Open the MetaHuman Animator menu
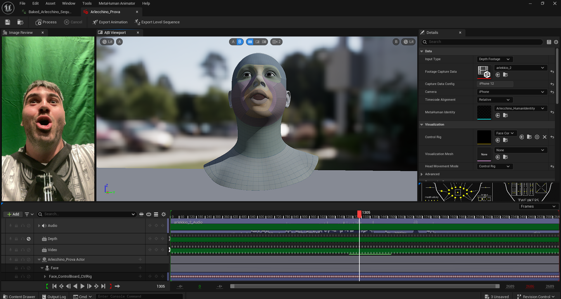The height and width of the screenshot is (299, 561). pyautogui.click(x=117, y=4)
